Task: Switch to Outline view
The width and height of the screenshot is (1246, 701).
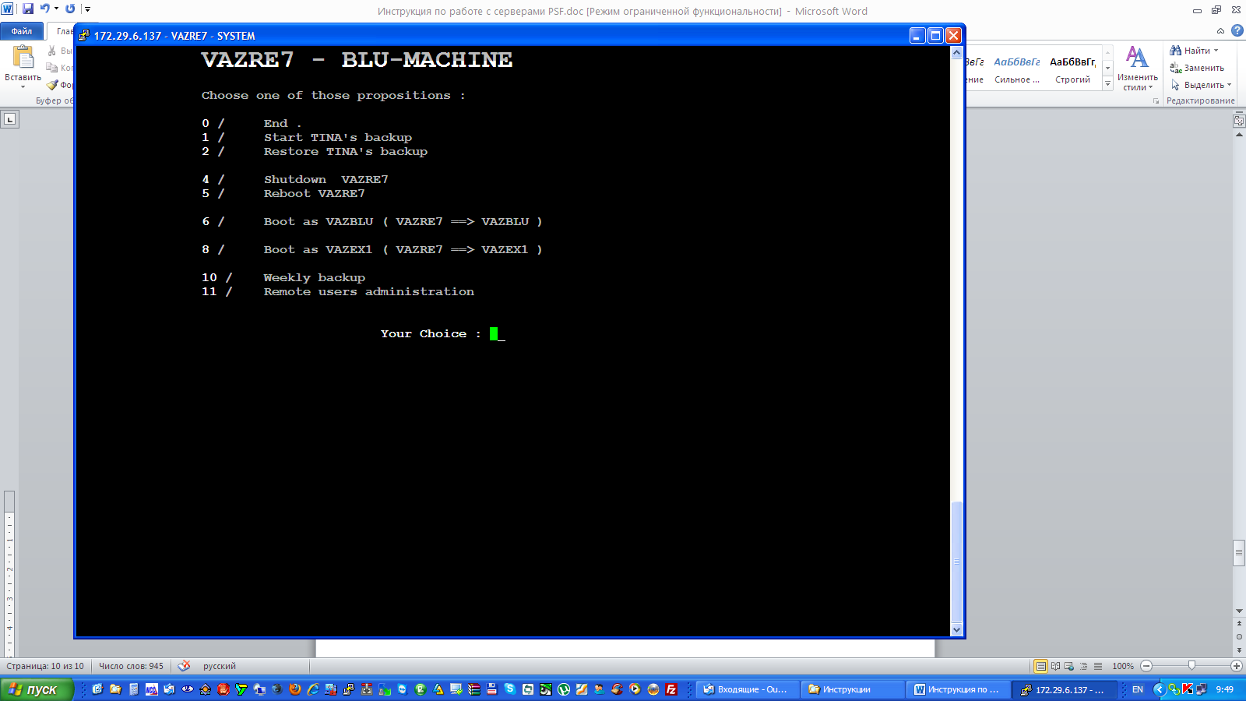Action: coord(1083,666)
